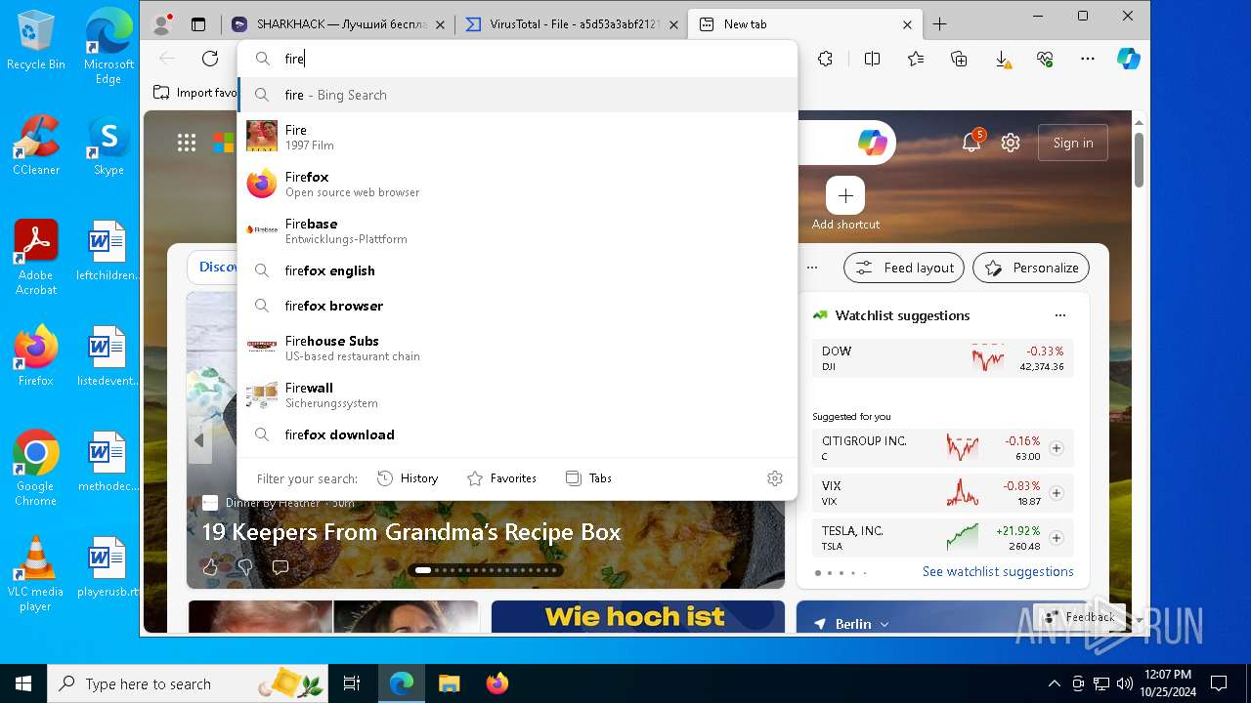
Task: Open the Downloads icon
Action: [x=1003, y=59]
